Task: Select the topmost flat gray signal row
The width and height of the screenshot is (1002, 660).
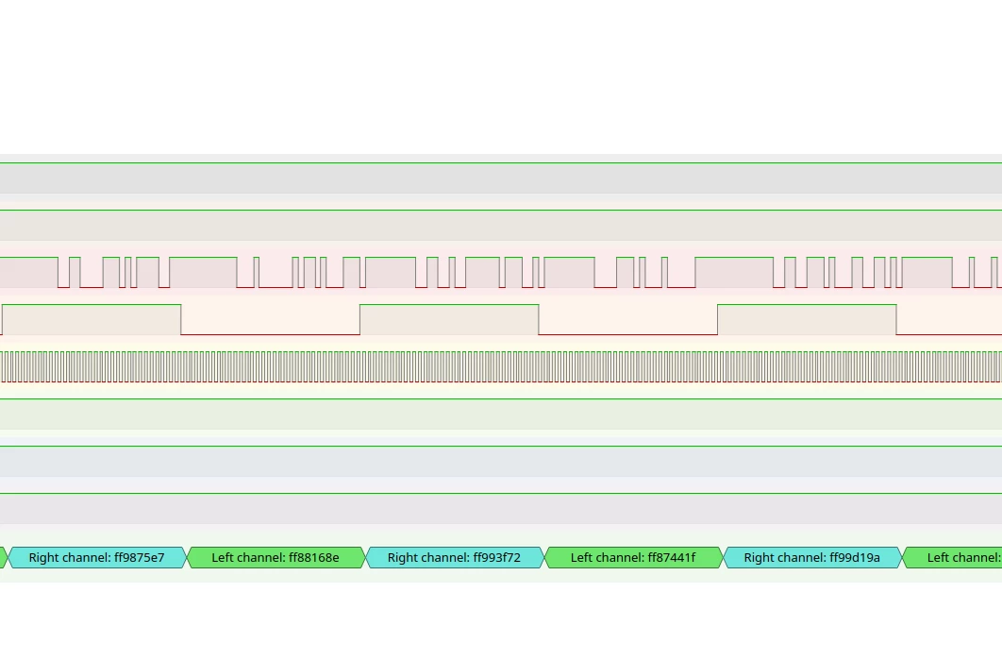Action: point(501,178)
